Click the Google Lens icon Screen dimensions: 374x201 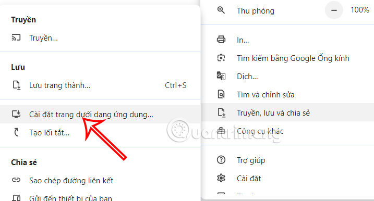221,58
